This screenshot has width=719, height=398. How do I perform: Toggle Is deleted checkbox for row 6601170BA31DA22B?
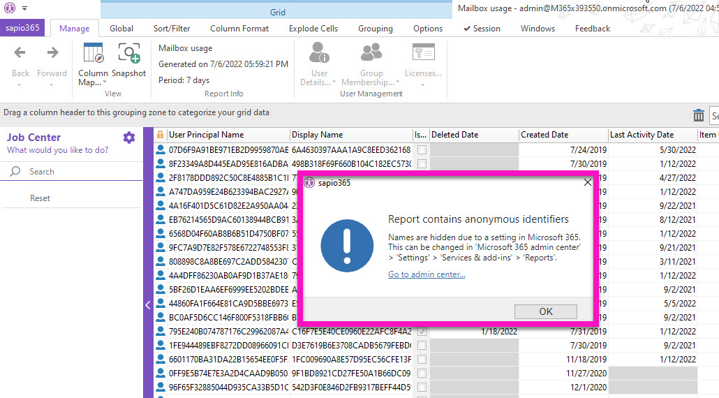pos(422,359)
